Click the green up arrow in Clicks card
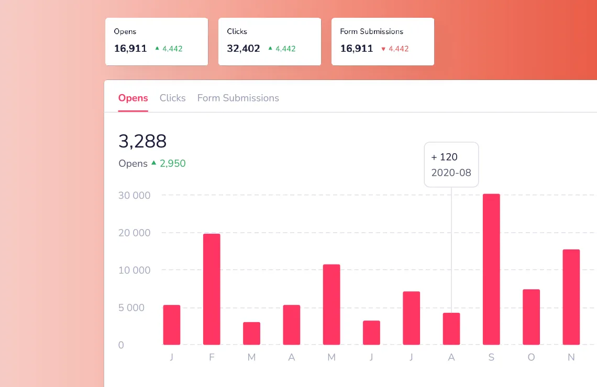597x387 pixels. tap(270, 48)
